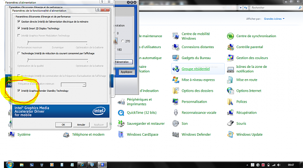Open the Connexions distantes icon
Screen dimensions: 303x168
coord(175,47)
